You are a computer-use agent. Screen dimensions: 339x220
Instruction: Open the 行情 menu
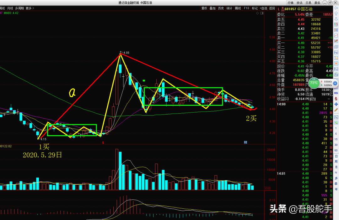tap(291, 3)
